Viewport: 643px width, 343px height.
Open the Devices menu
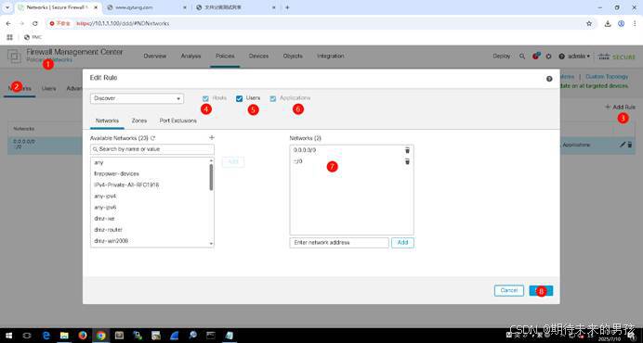click(258, 56)
